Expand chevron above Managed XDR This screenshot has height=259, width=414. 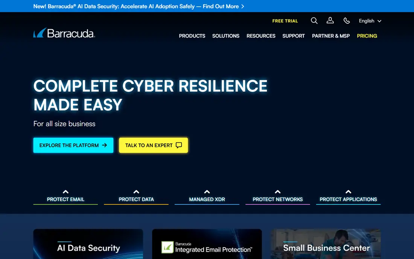(207, 192)
